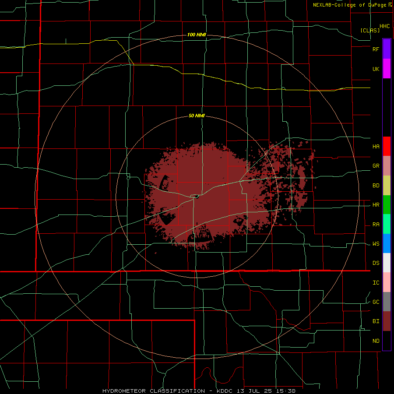Click the GR legend label

[376, 166]
